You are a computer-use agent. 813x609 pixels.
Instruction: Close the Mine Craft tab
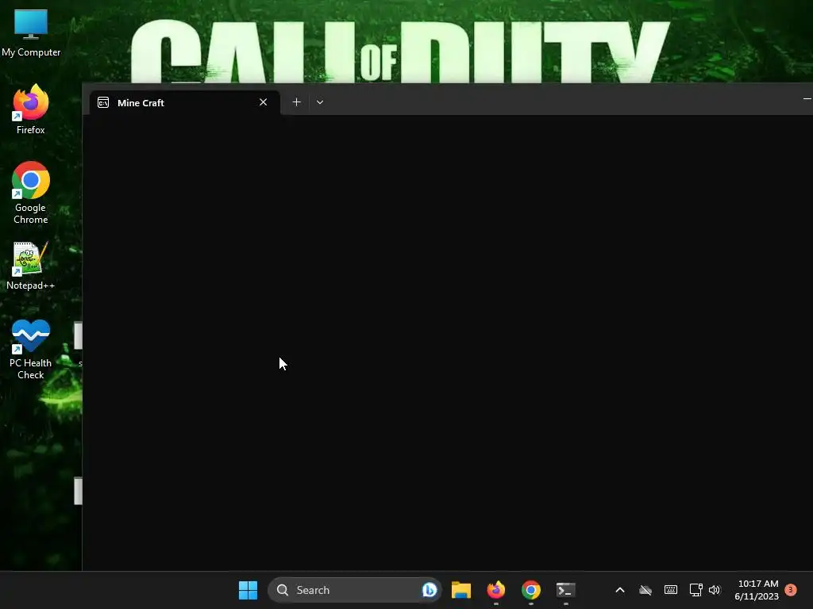264,102
